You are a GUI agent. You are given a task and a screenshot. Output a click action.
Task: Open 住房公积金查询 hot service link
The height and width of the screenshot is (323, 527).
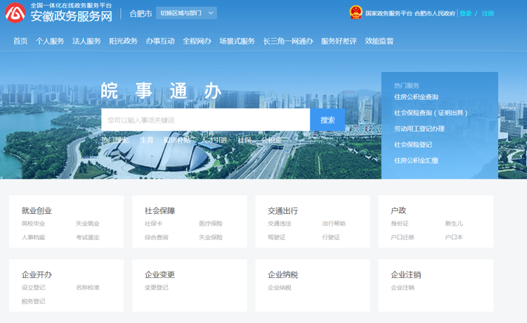coord(416,97)
